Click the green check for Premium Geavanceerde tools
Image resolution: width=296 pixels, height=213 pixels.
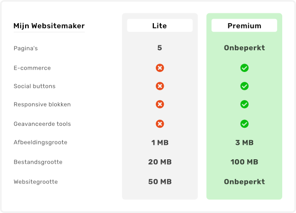(x=244, y=124)
